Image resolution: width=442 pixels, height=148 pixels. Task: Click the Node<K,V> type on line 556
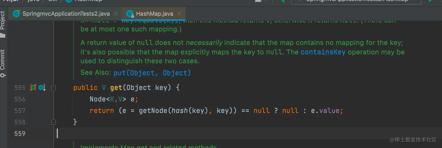click(x=108, y=99)
